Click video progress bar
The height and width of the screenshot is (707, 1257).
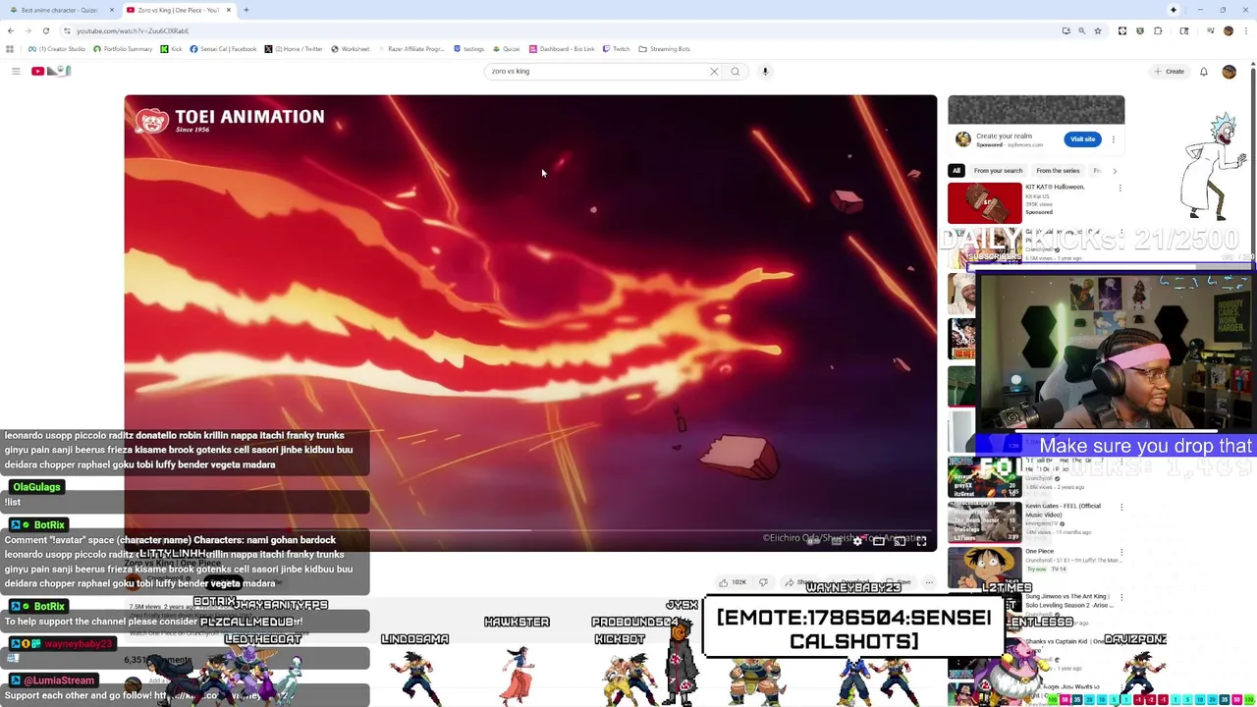coord(530,530)
